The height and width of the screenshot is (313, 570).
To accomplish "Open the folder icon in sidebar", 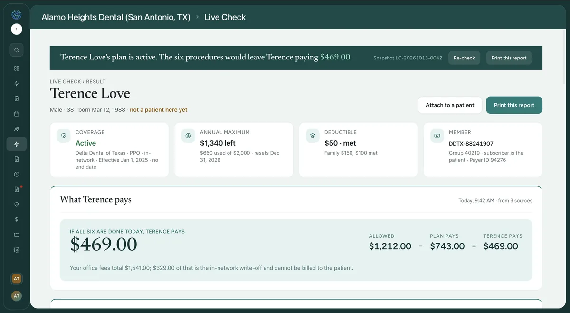I will click(17, 235).
